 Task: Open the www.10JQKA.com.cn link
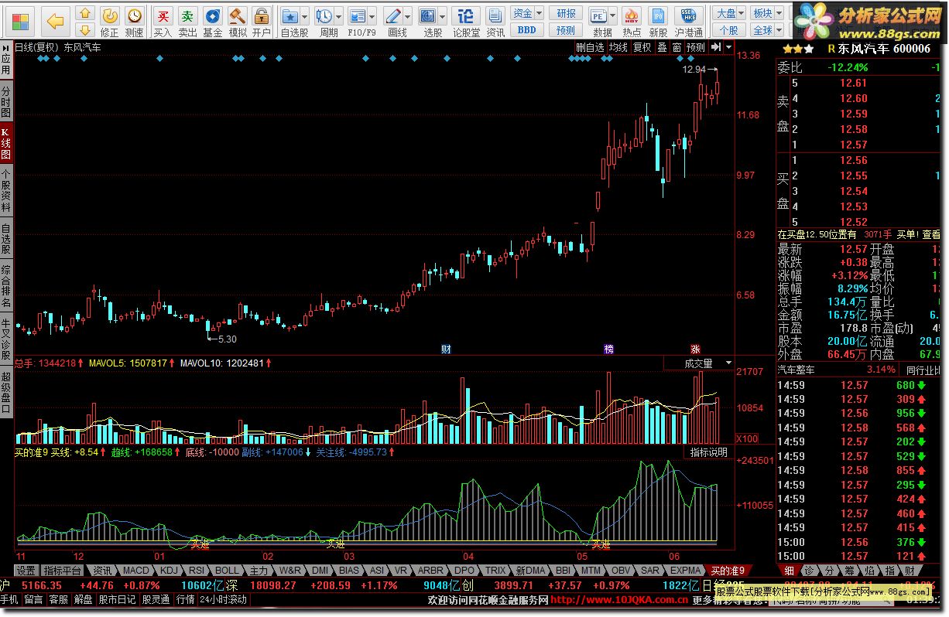(x=619, y=600)
